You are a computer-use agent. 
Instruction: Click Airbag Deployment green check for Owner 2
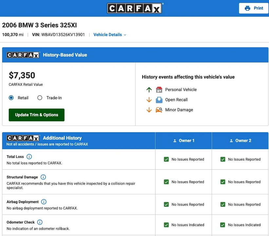pyautogui.click(x=223, y=205)
